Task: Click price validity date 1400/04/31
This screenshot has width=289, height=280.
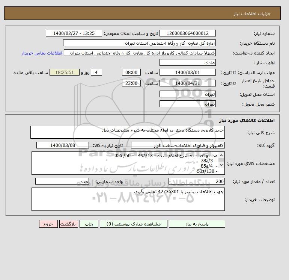Action: pos(187,83)
